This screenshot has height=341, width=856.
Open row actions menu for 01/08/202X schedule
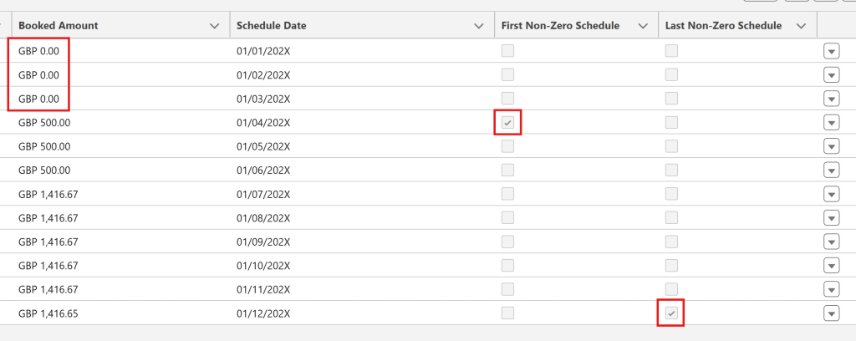pos(831,218)
